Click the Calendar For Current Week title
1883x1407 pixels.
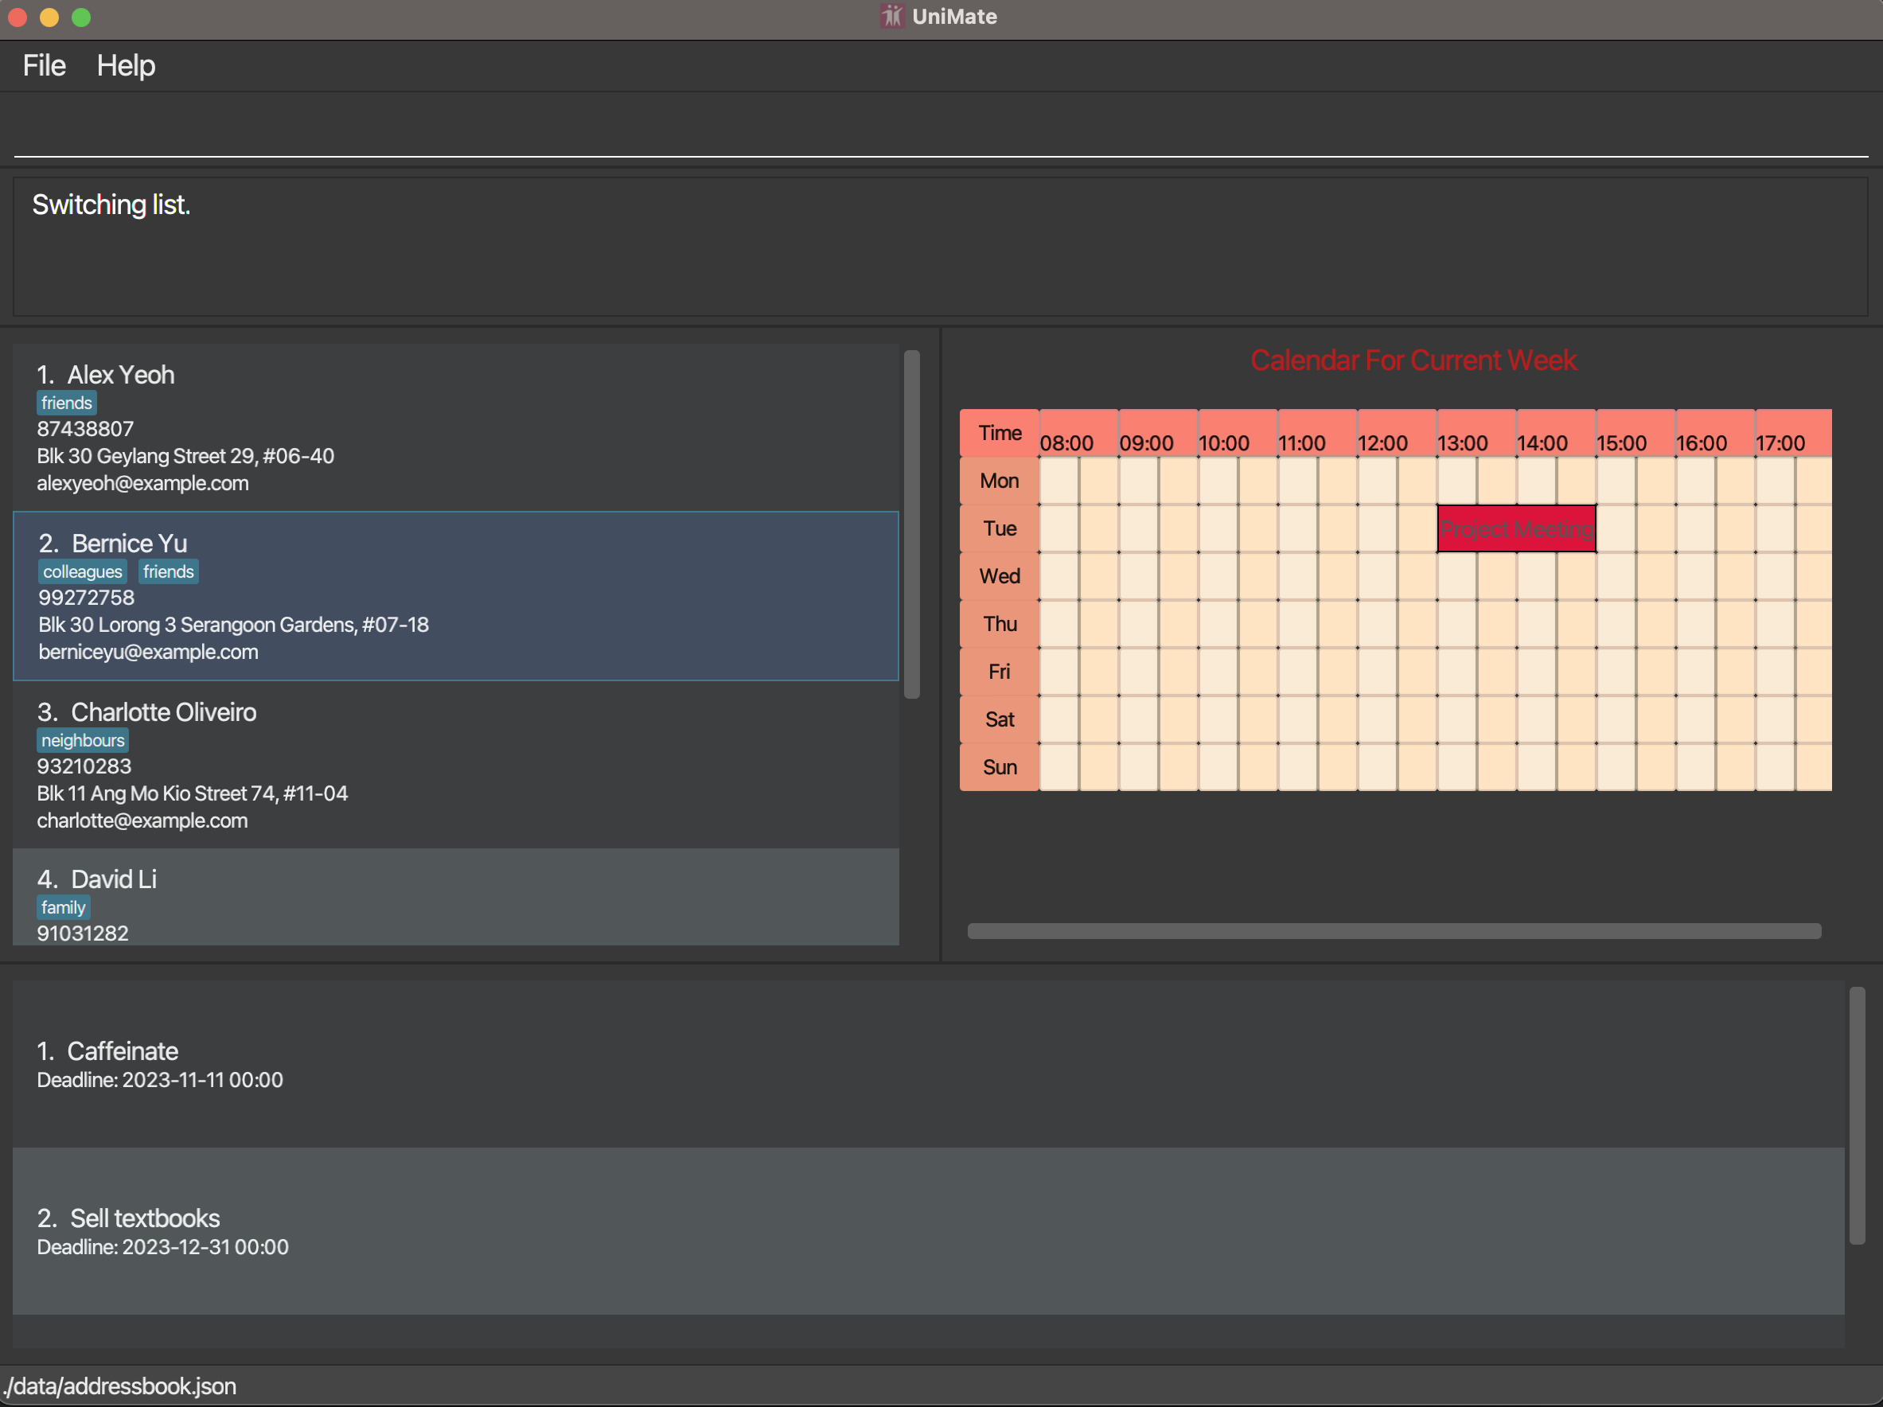pos(1413,361)
